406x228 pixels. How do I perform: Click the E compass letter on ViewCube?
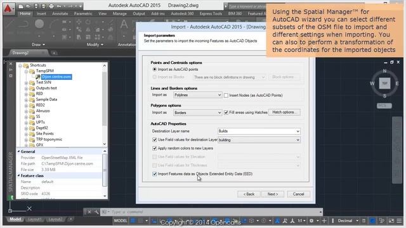tap(397, 83)
